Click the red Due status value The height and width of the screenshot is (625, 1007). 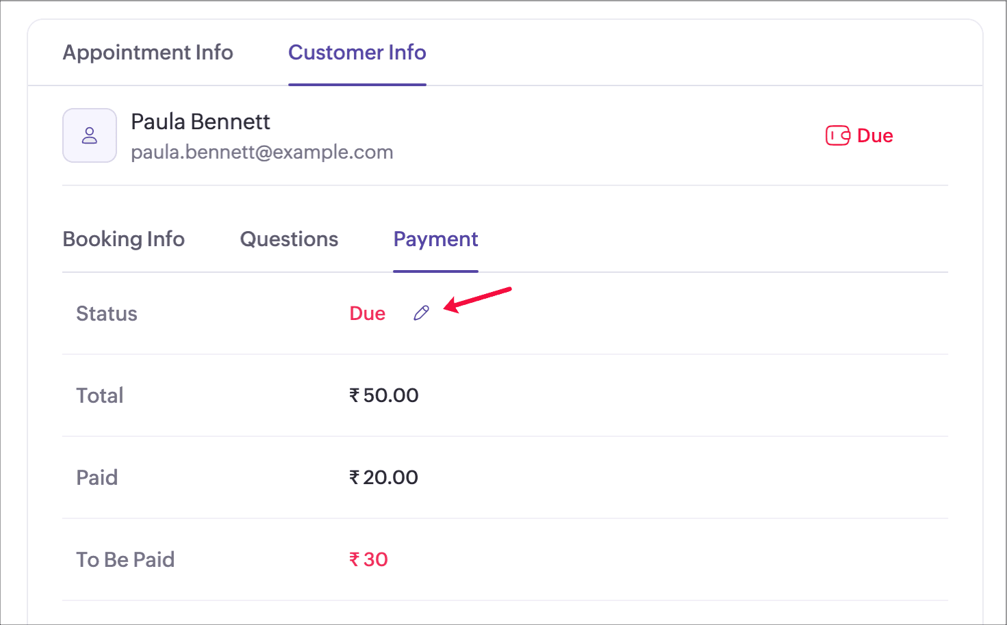tap(368, 313)
